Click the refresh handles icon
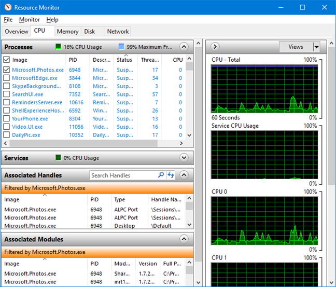The image size is (336, 287). [x=171, y=175]
